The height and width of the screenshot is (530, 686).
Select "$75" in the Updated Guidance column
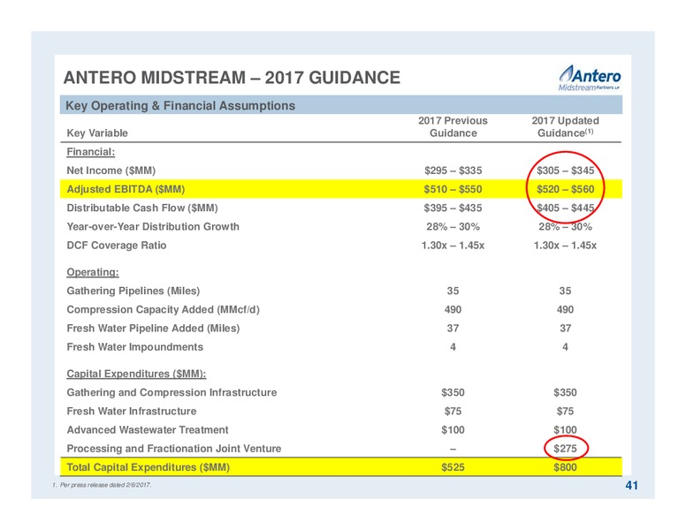click(565, 411)
